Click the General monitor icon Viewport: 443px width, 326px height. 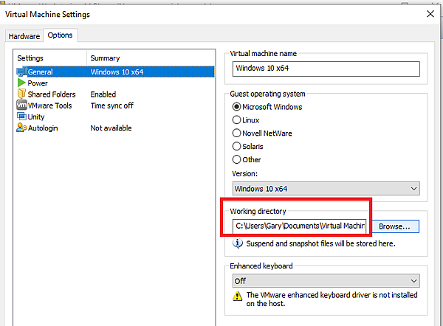tap(21, 72)
